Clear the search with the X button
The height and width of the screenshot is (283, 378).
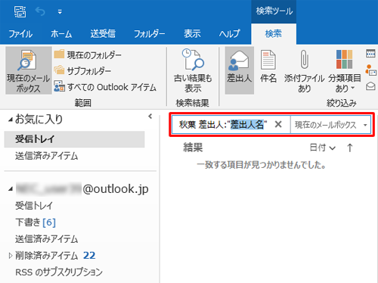coord(278,124)
